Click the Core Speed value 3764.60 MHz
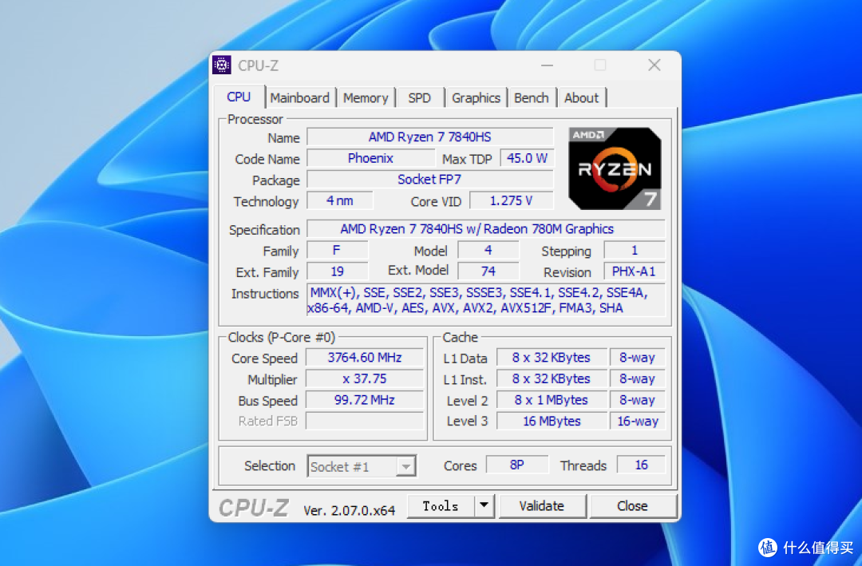This screenshot has height=566, width=862. tap(365, 358)
